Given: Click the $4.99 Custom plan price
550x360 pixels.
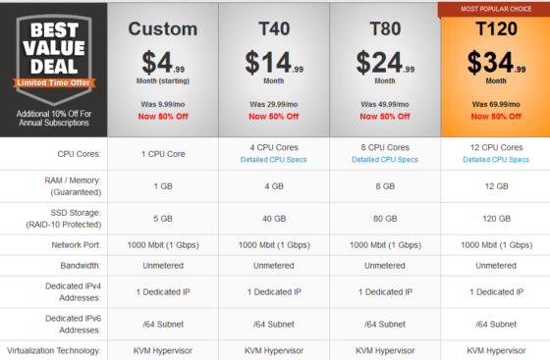Looking at the screenshot, I should click(x=163, y=63).
